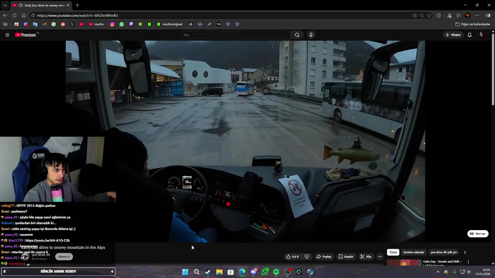Switch to Early bus drive tab
This screenshot has height=278, width=495.
[41, 5]
